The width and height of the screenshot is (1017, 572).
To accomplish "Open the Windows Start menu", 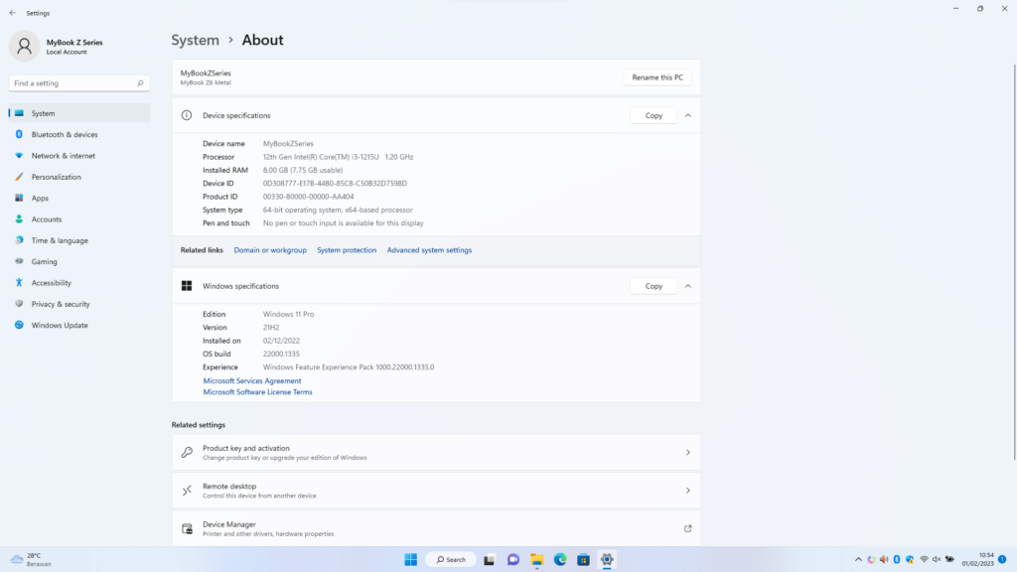I will (410, 560).
